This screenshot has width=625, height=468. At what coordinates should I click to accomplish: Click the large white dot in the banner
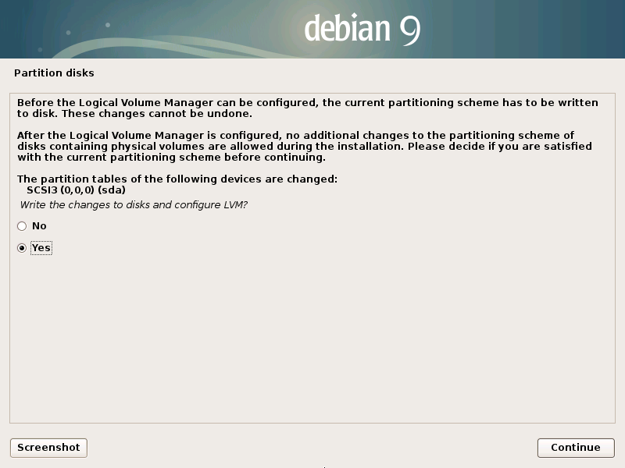tap(108, 25)
